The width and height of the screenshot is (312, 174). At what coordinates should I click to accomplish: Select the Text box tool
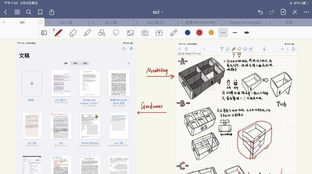159,33
